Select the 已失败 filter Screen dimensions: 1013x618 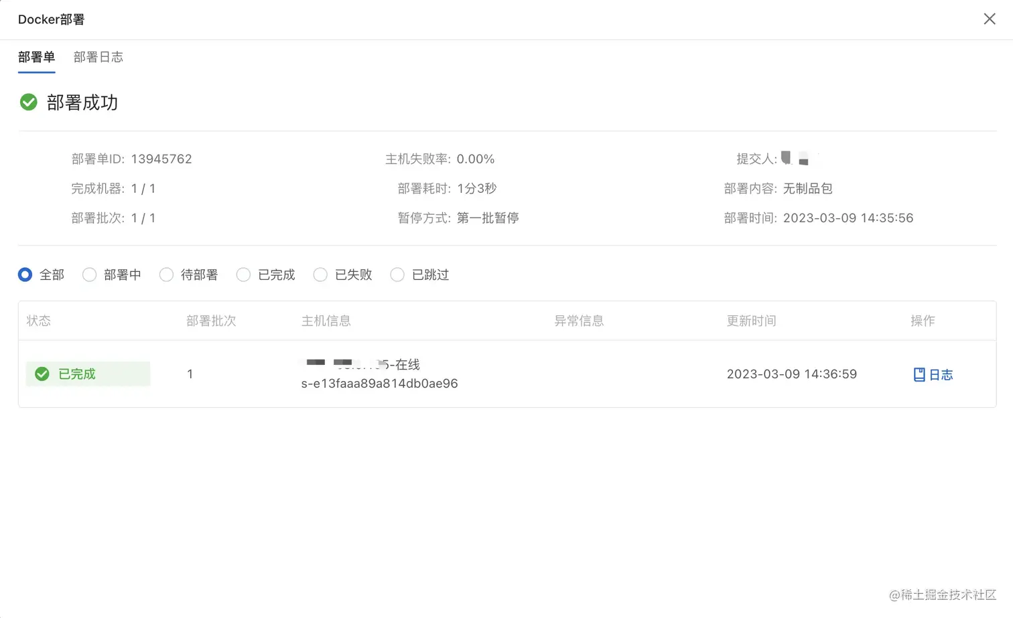(320, 275)
